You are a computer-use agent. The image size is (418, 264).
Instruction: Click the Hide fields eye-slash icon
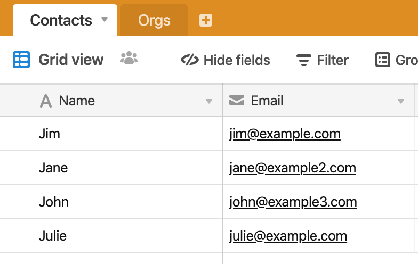[190, 60]
